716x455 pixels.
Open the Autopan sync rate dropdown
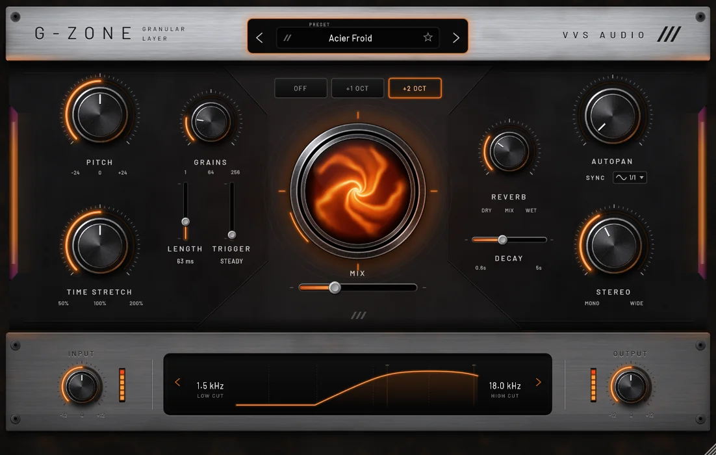point(630,177)
